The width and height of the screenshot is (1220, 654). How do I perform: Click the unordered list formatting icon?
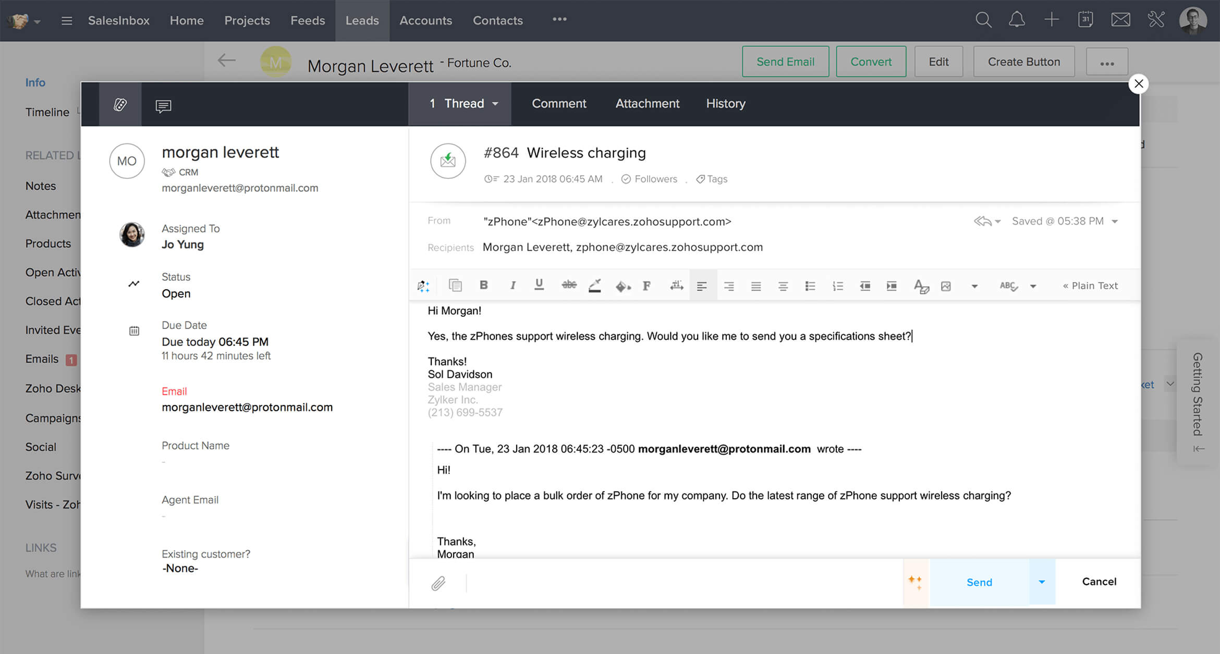[x=809, y=286]
